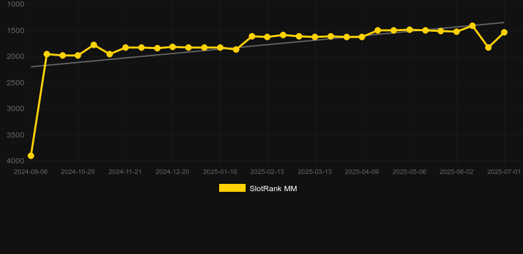Click the data point above 2024-10-25
The image size is (523, 254).
[x=77, y=56]
